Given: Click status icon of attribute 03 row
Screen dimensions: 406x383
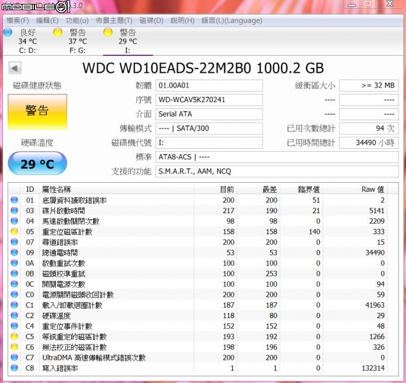Looking at the screenshot, I should (x=15, y=210).
